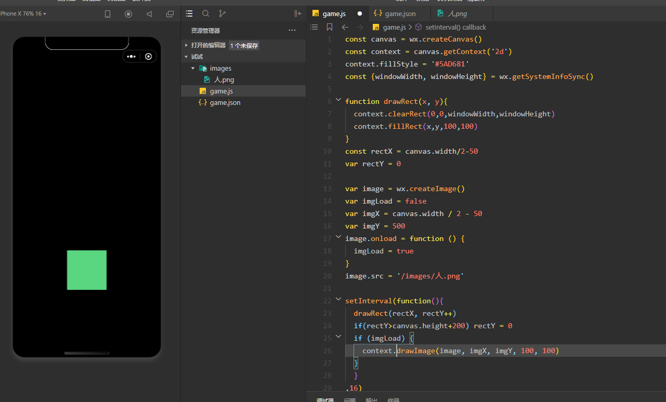
Task: Click the images folder icon in tree
Action: [203, 68]
